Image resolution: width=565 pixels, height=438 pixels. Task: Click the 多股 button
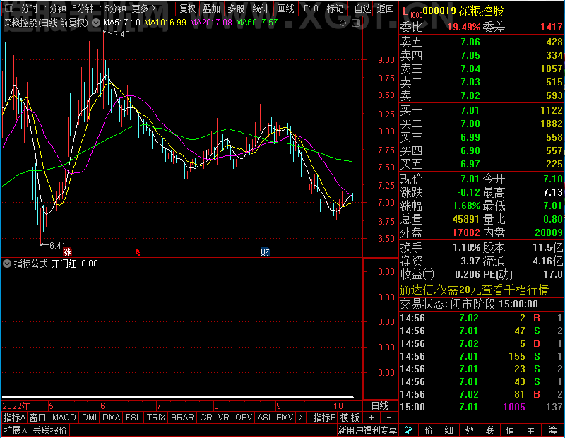tap(236, 8)
